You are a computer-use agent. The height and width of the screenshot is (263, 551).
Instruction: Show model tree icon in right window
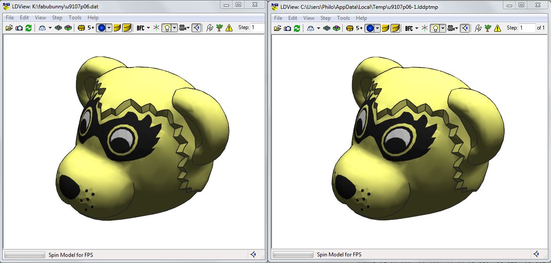point(488,28)
